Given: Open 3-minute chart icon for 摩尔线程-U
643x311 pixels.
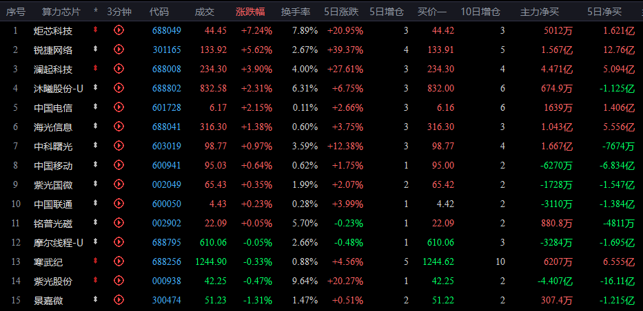Looking at the screenshot, I should (x=119, y=242).
